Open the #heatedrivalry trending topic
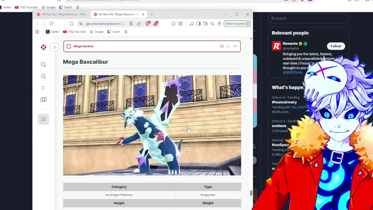Image resolution: width=373 pixels, height=210 pixels. (x=284, y=102)
